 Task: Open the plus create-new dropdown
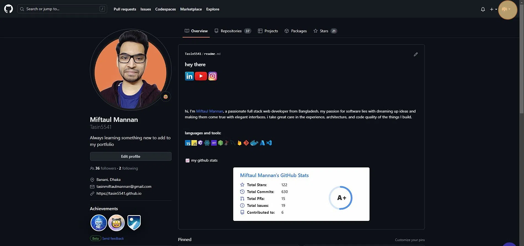493,9
